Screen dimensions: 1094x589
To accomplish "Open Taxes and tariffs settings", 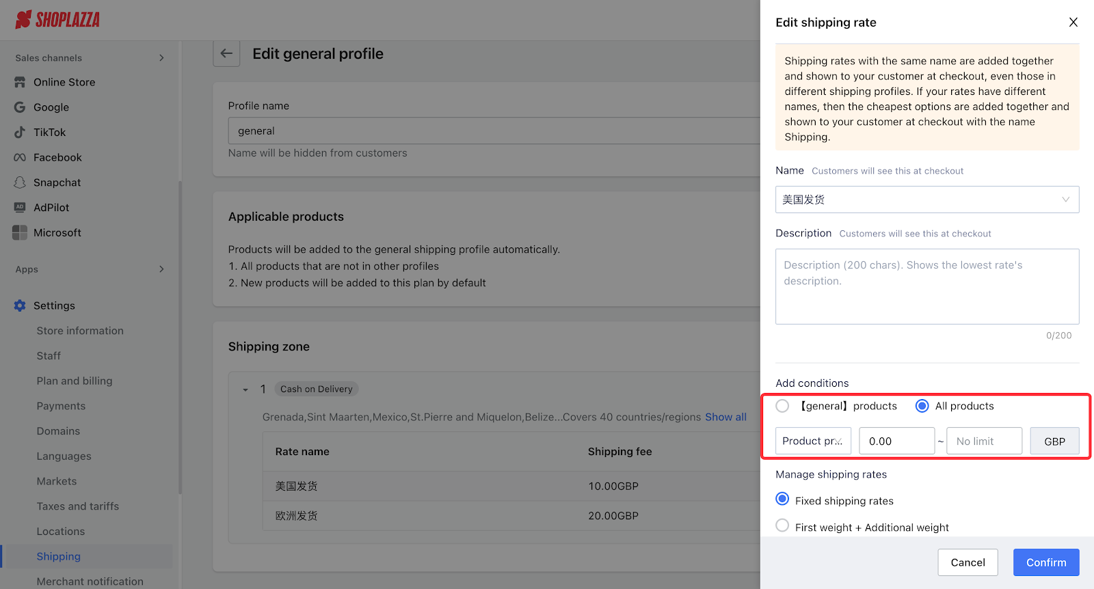I will tap(78, 506).
